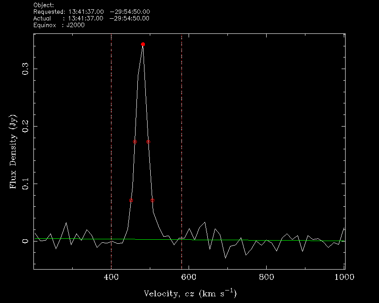
Task: Select the lower-left red 20% width marker
Action: pyautogui.click(x=131, y=201)
